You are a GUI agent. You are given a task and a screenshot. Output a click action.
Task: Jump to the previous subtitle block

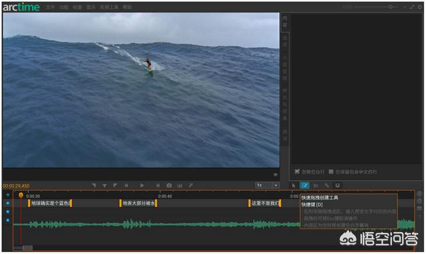[x=126, y=186]
